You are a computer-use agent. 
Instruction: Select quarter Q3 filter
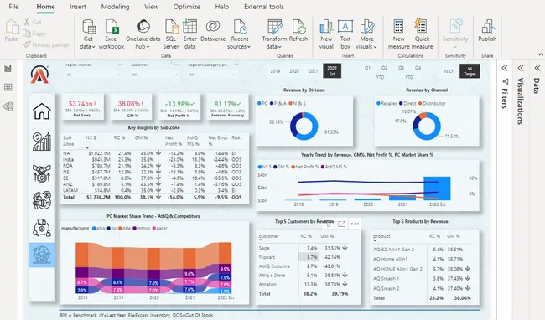pos(401,68)
